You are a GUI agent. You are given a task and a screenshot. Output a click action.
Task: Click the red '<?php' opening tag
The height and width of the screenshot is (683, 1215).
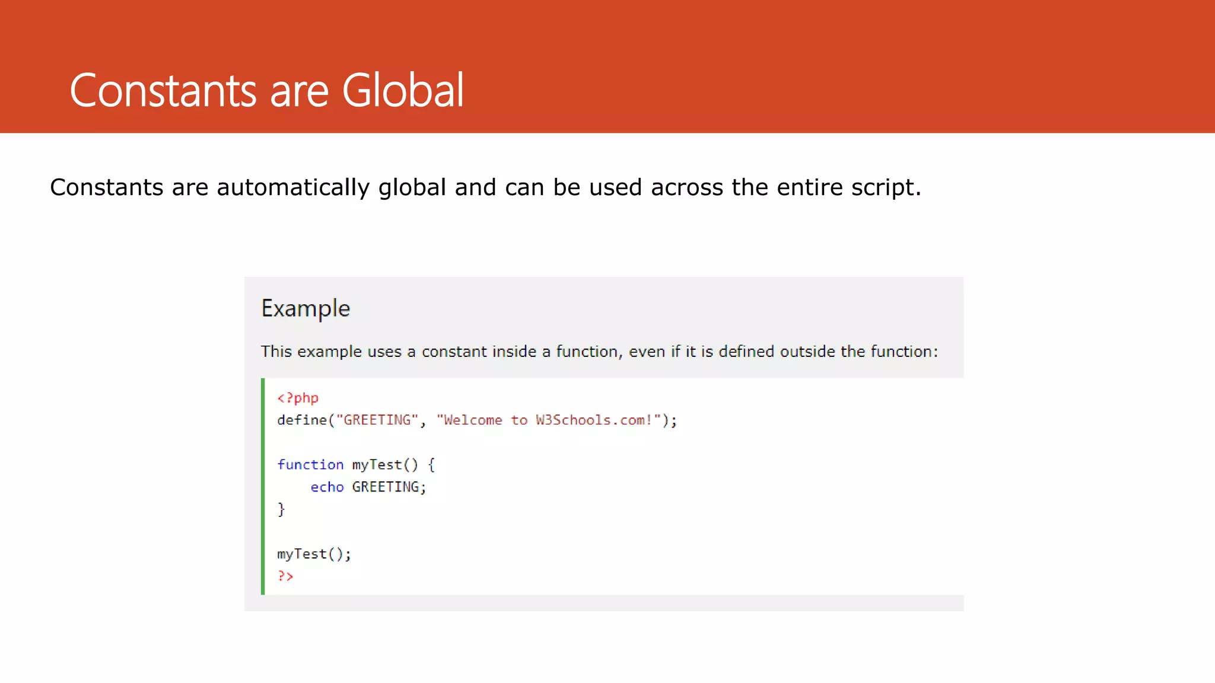point(298,398)
